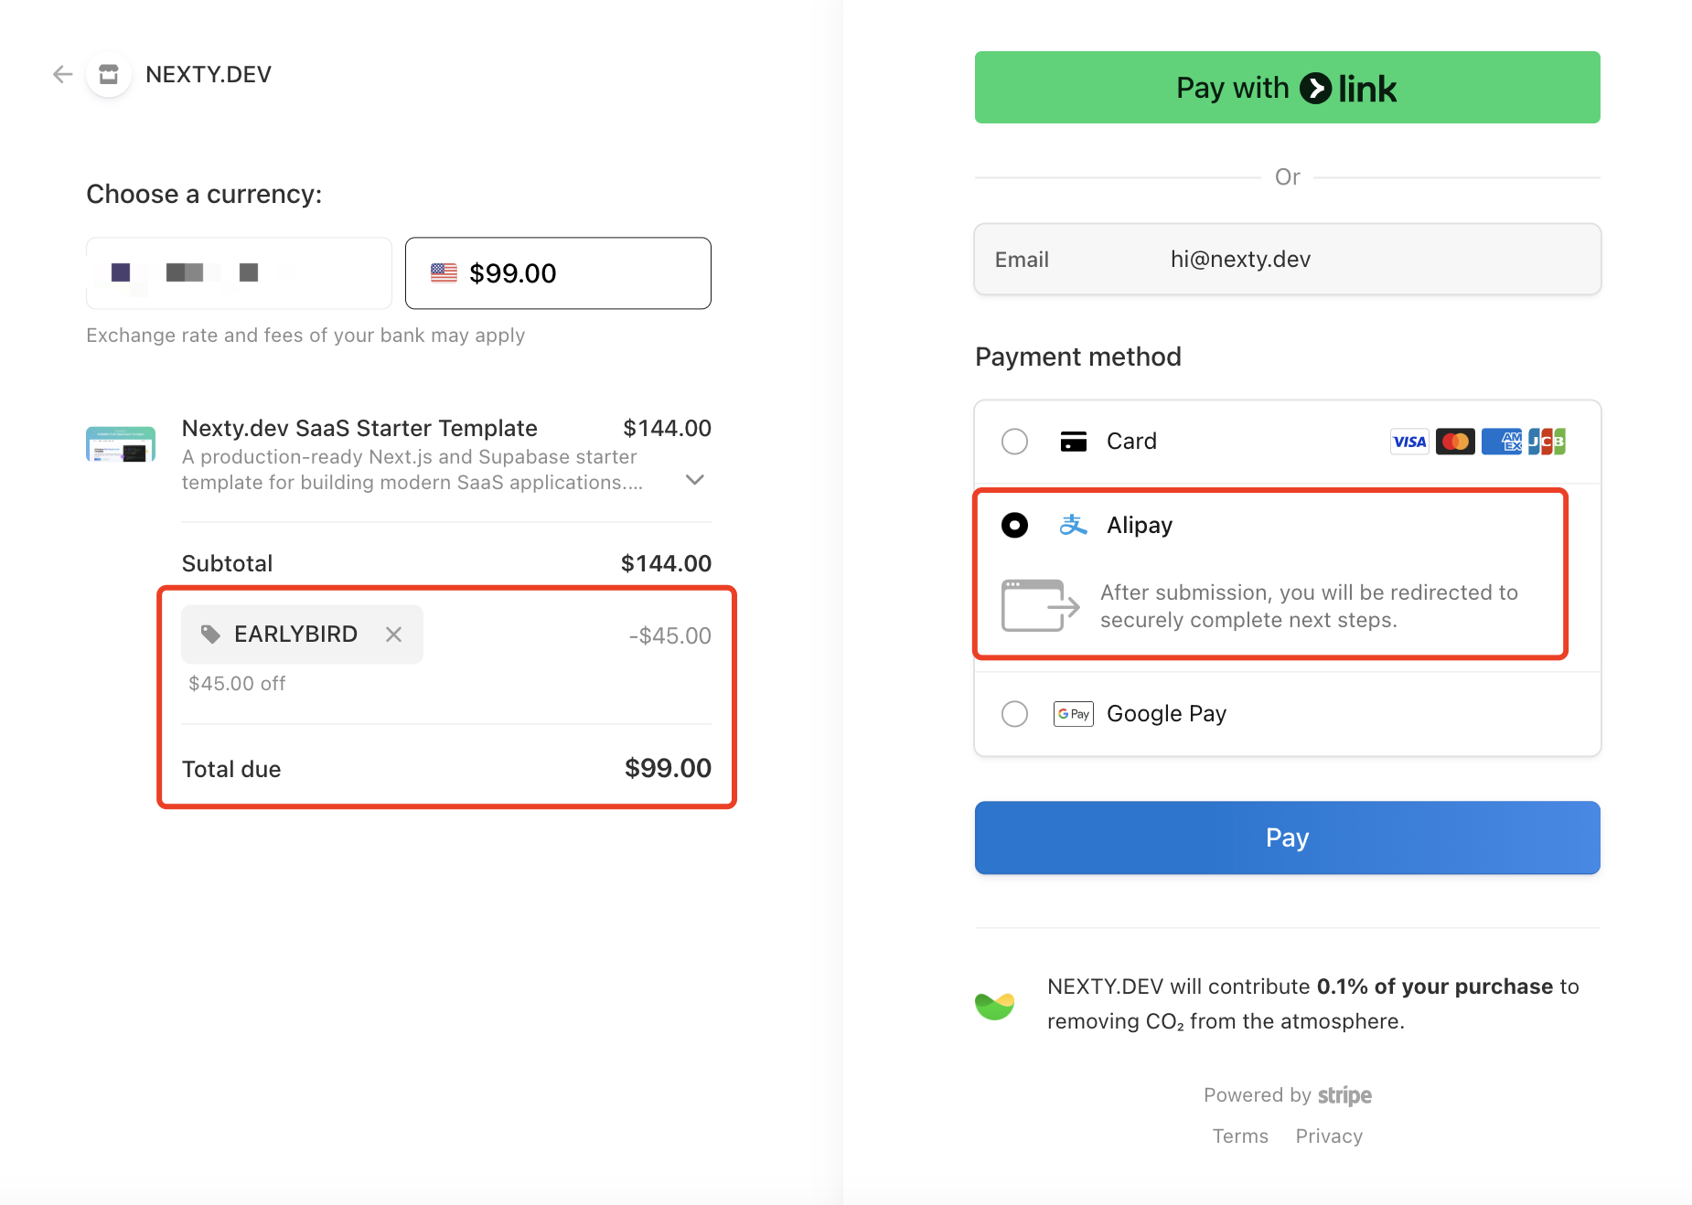Select the Alipay radio button
1692x1205 pixels.
click(1014, 525)
